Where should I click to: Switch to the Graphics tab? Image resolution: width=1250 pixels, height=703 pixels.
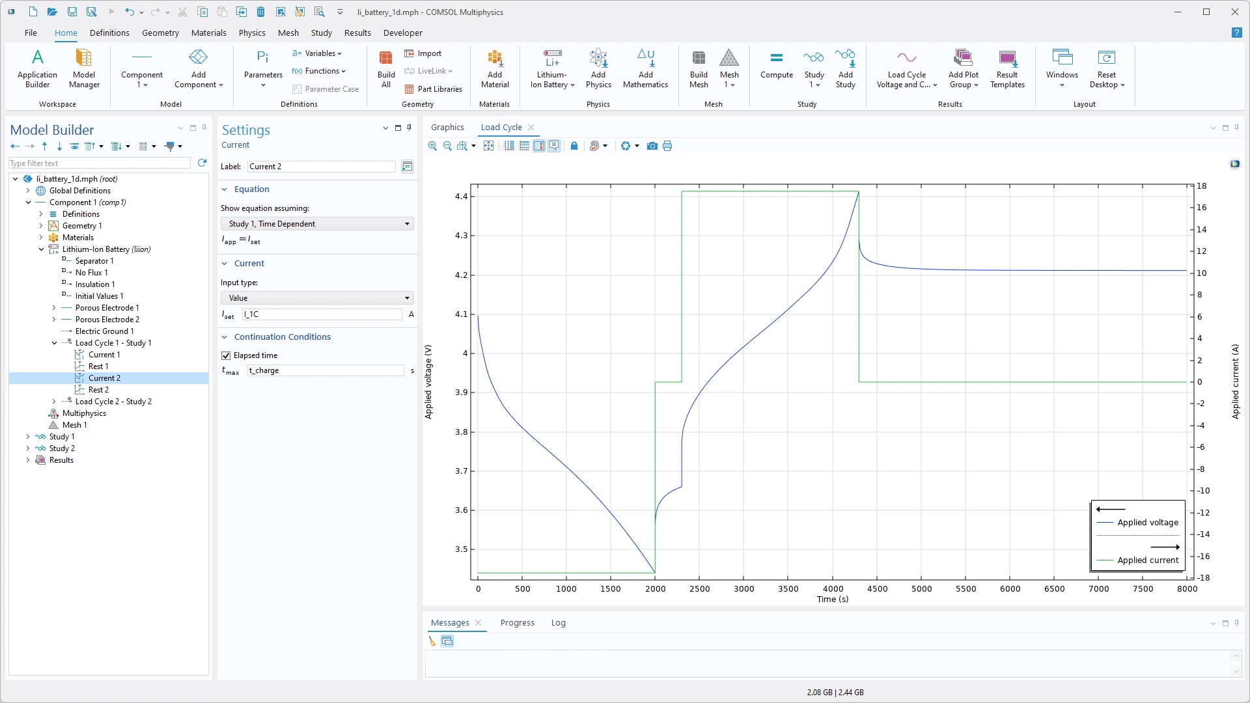point(447,128)
